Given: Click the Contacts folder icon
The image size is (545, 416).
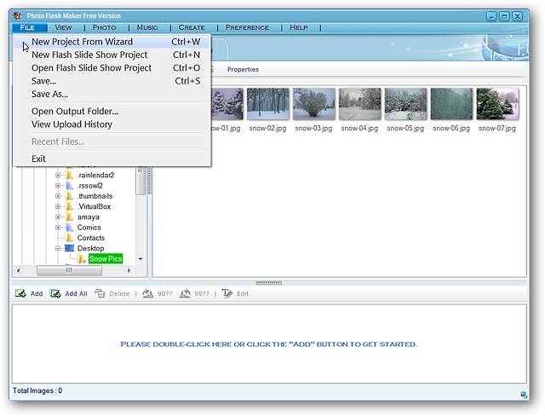Looking at the screenshot, I should click(x=70, y=238).
